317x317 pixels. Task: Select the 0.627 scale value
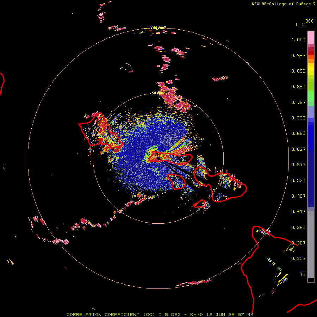298,149
